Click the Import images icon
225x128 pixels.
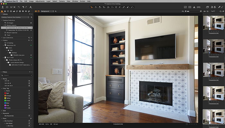coord(3,7)
